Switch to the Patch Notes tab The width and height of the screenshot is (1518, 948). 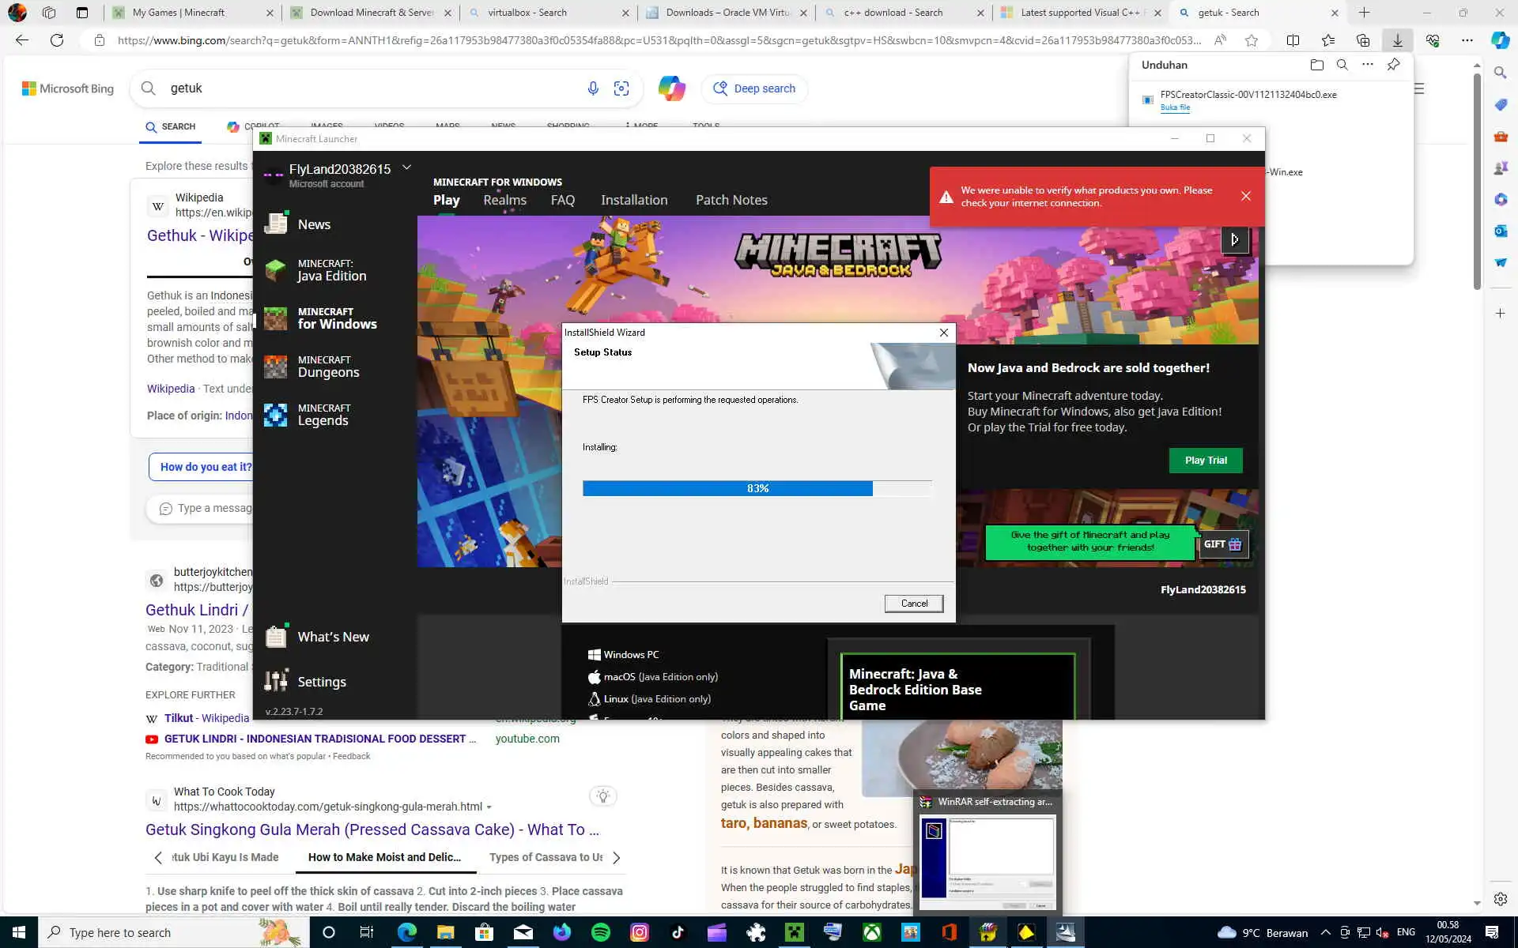pos(731,200)
